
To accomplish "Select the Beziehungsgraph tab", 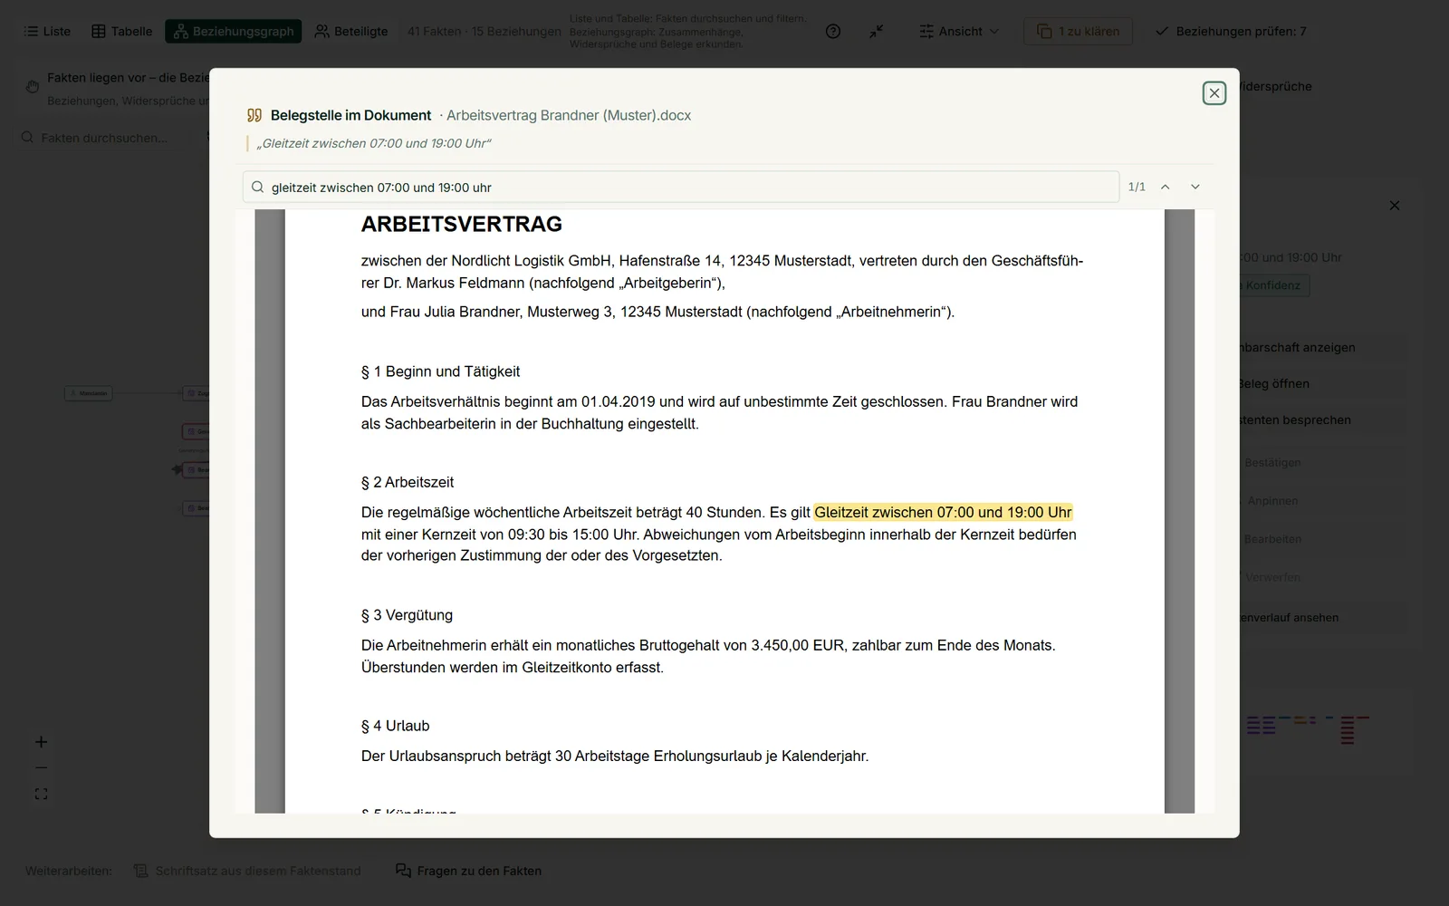I will (x=234, y=31).
